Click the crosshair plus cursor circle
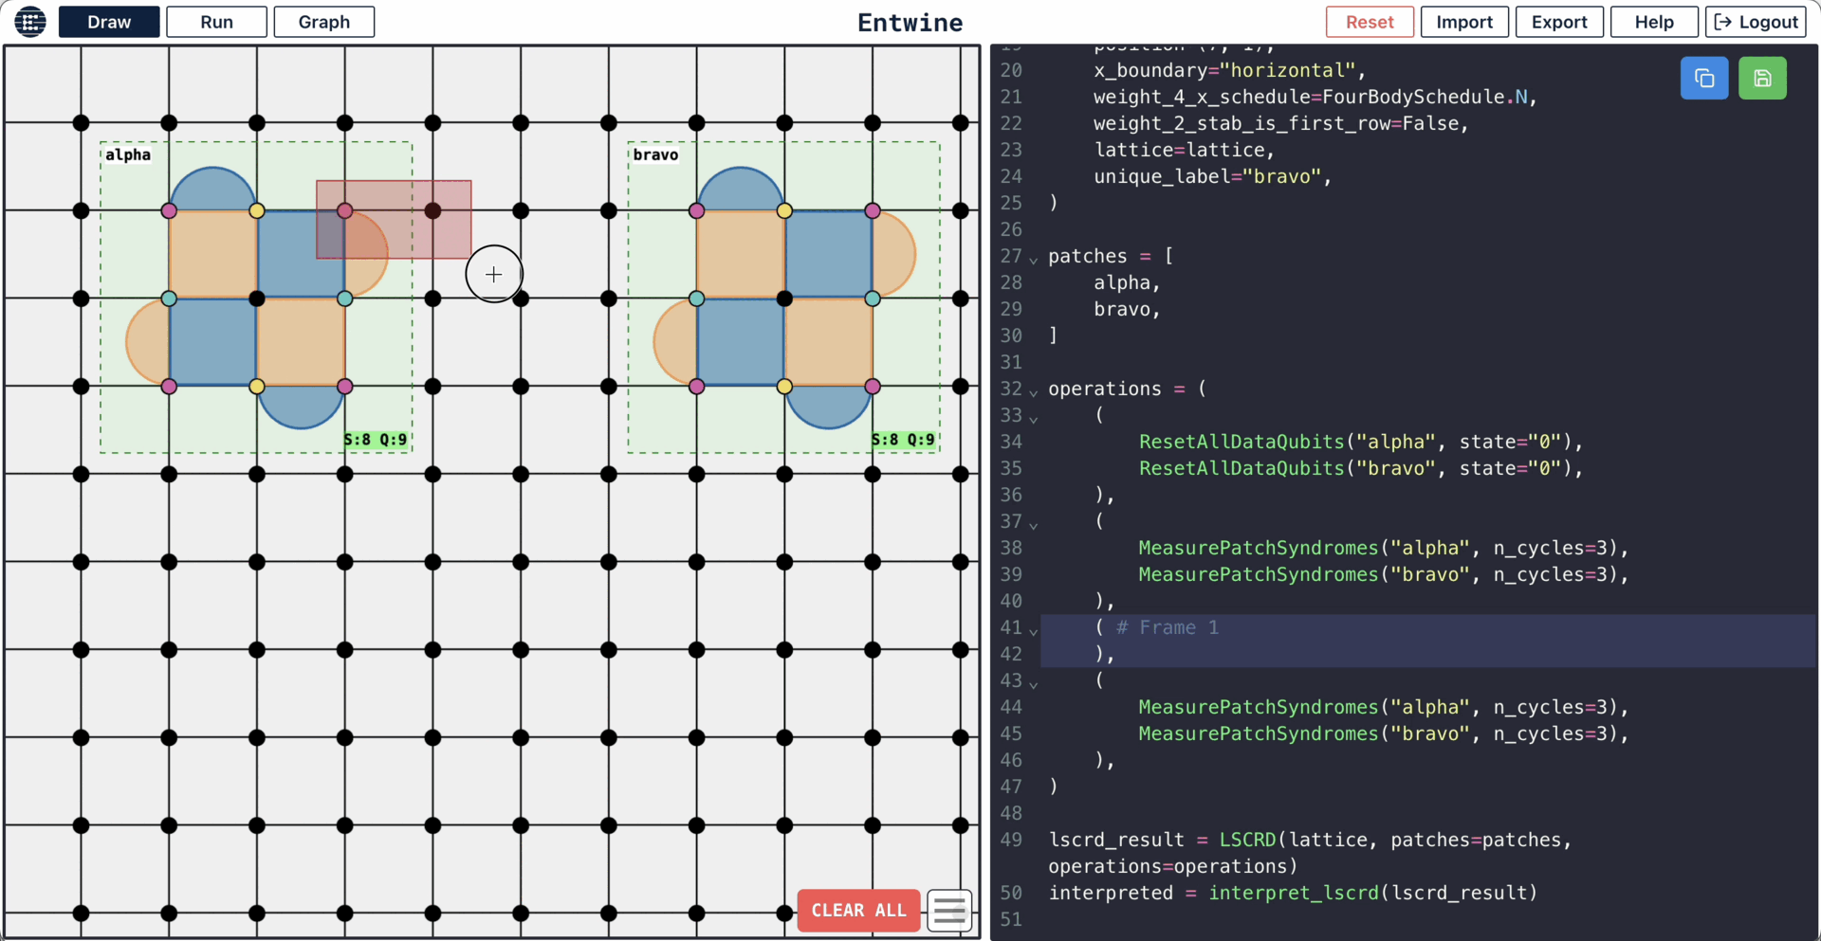This screenshot has height=941, width=1821. point(493,275)
